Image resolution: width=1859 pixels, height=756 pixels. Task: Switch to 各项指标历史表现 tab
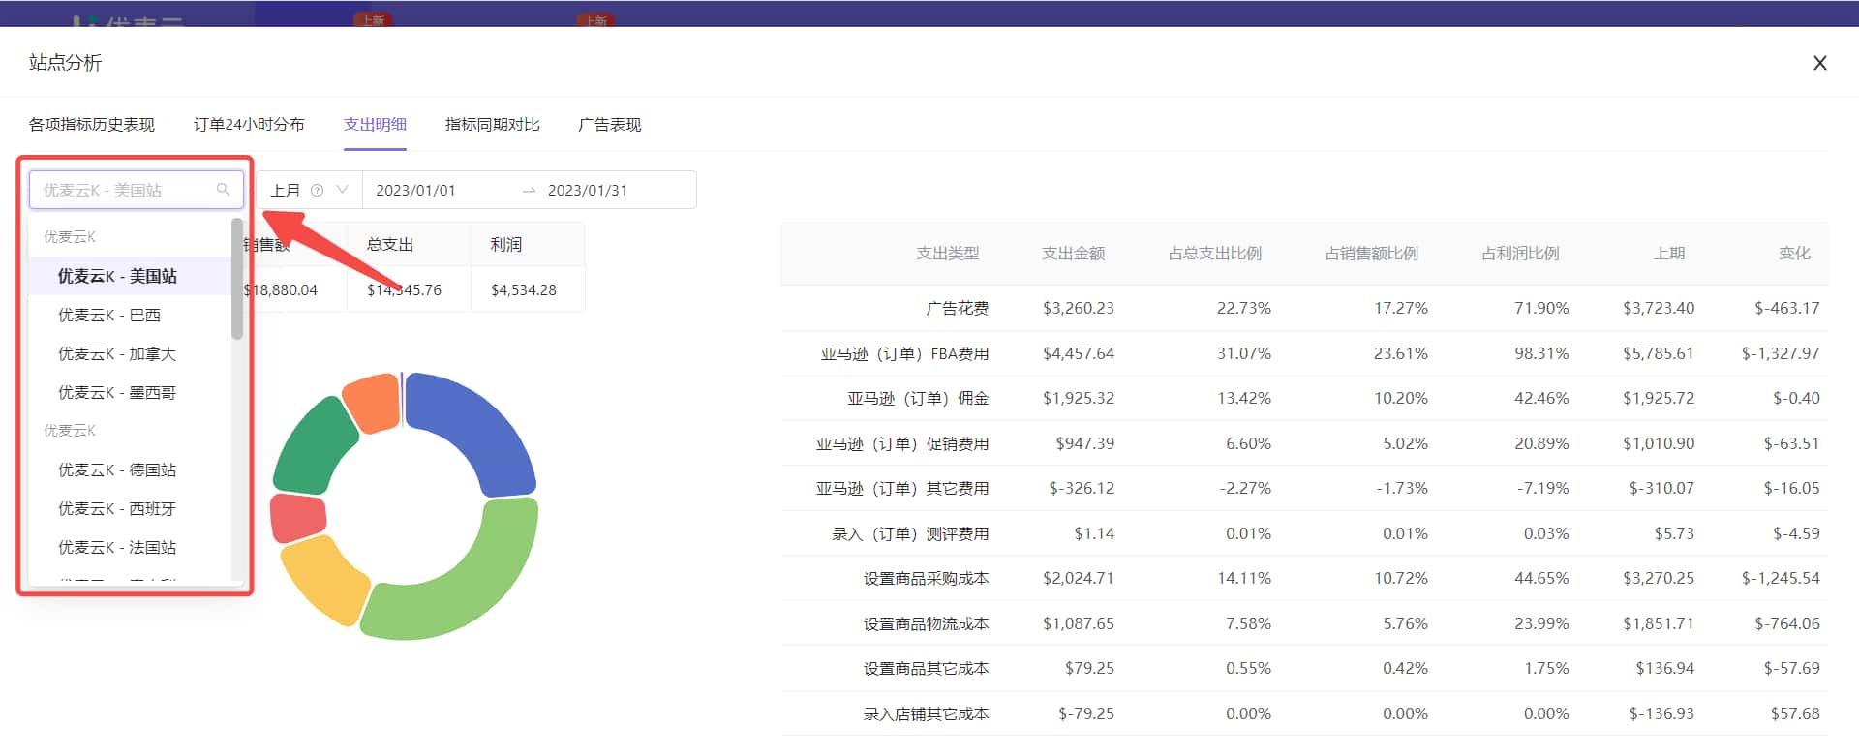pos(92,124)
